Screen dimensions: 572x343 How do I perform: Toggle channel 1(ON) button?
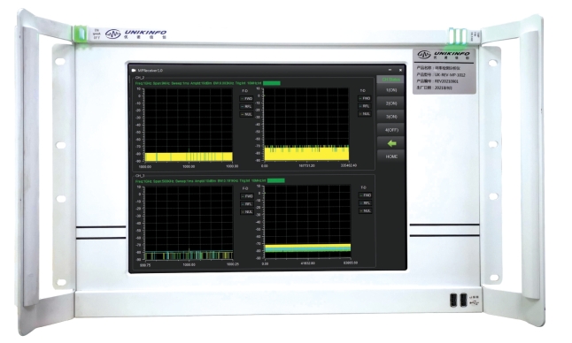click(391, 90)
